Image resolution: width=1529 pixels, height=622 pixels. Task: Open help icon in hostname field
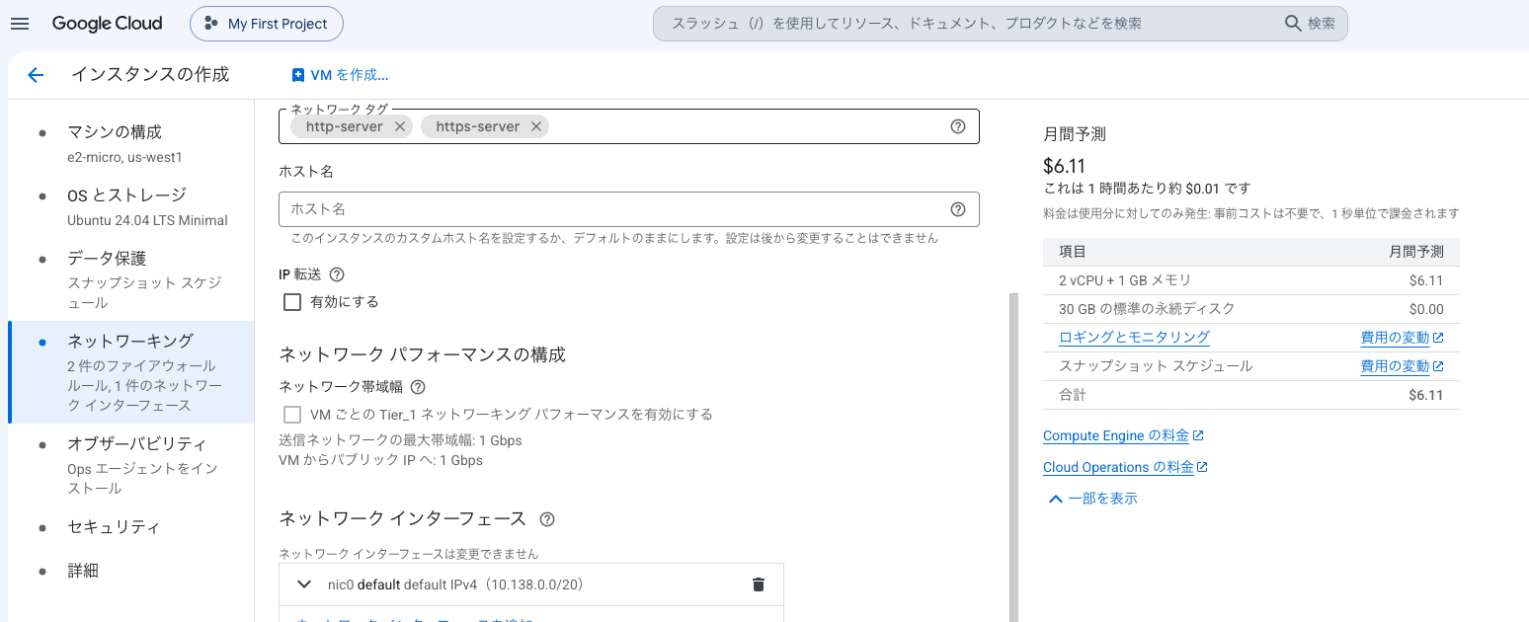[957, 209]
